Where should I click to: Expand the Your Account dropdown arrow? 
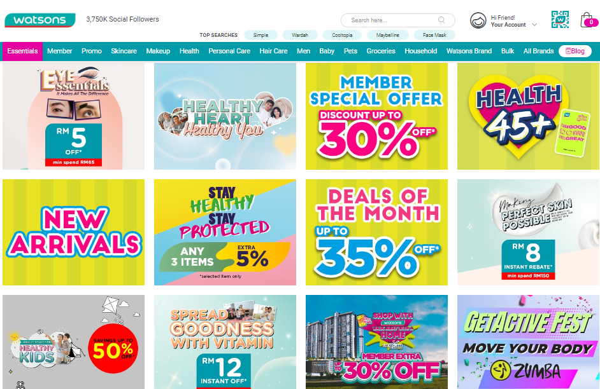(534, 25)
